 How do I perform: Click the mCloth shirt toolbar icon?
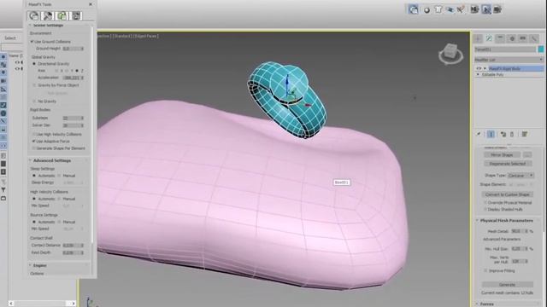pyautogui.click(x=438, y=9)
